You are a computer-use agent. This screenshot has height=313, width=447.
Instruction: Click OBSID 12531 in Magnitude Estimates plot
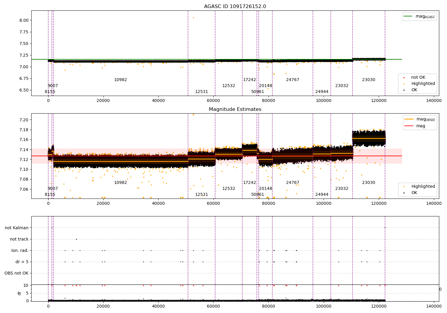click(x=201, y=194)
